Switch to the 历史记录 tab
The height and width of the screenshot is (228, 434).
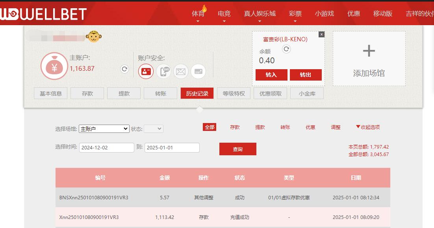coord(197,93)
